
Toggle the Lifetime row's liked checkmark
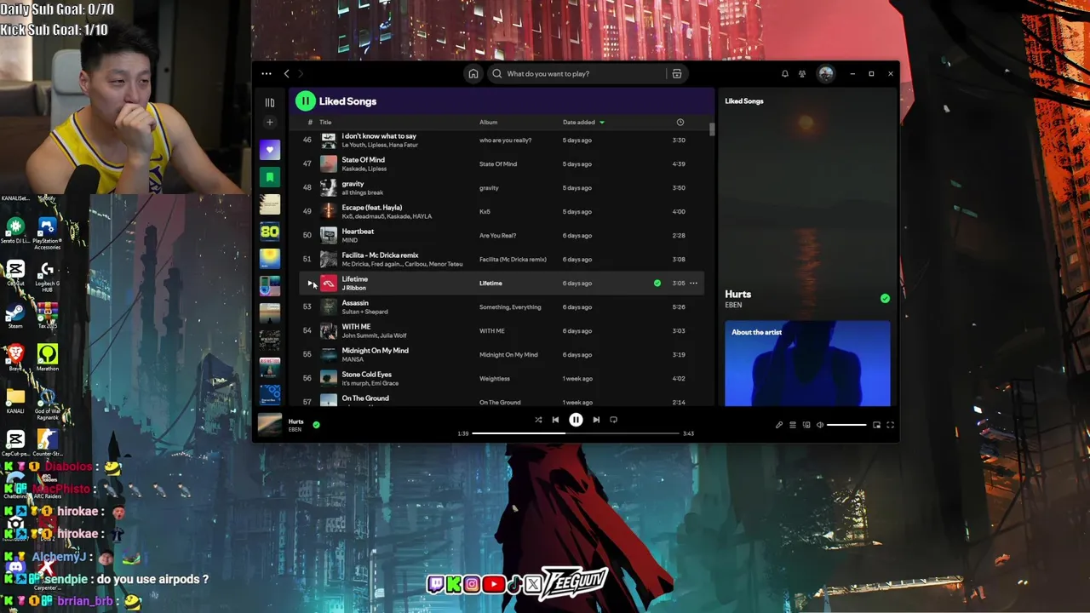click(657, 283)
